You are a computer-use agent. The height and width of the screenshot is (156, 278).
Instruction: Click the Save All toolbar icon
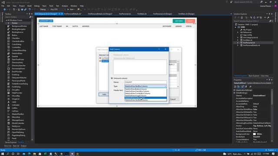[25, 10]
